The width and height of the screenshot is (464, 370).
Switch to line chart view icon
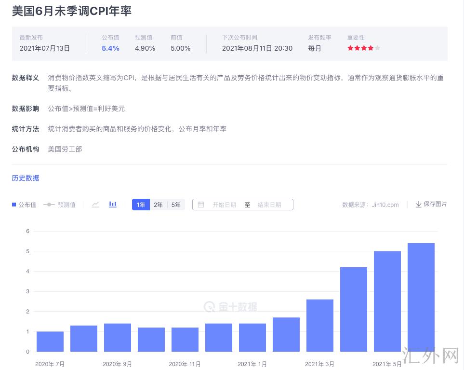tap(95, 205)
